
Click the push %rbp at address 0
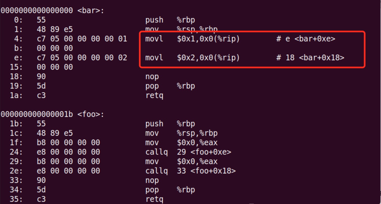(x=170, y=20)
